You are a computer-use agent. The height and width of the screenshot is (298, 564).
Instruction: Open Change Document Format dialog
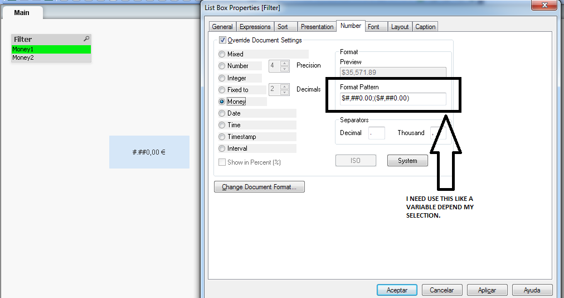point(259,186)
